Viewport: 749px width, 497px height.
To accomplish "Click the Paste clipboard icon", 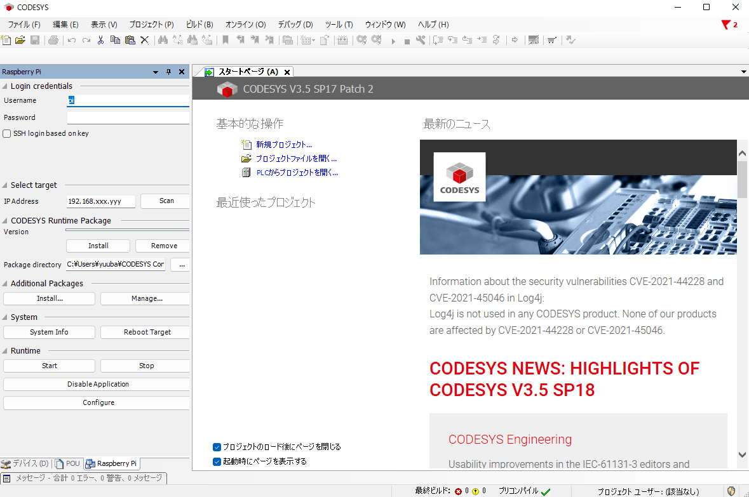I will pos(130,40).
